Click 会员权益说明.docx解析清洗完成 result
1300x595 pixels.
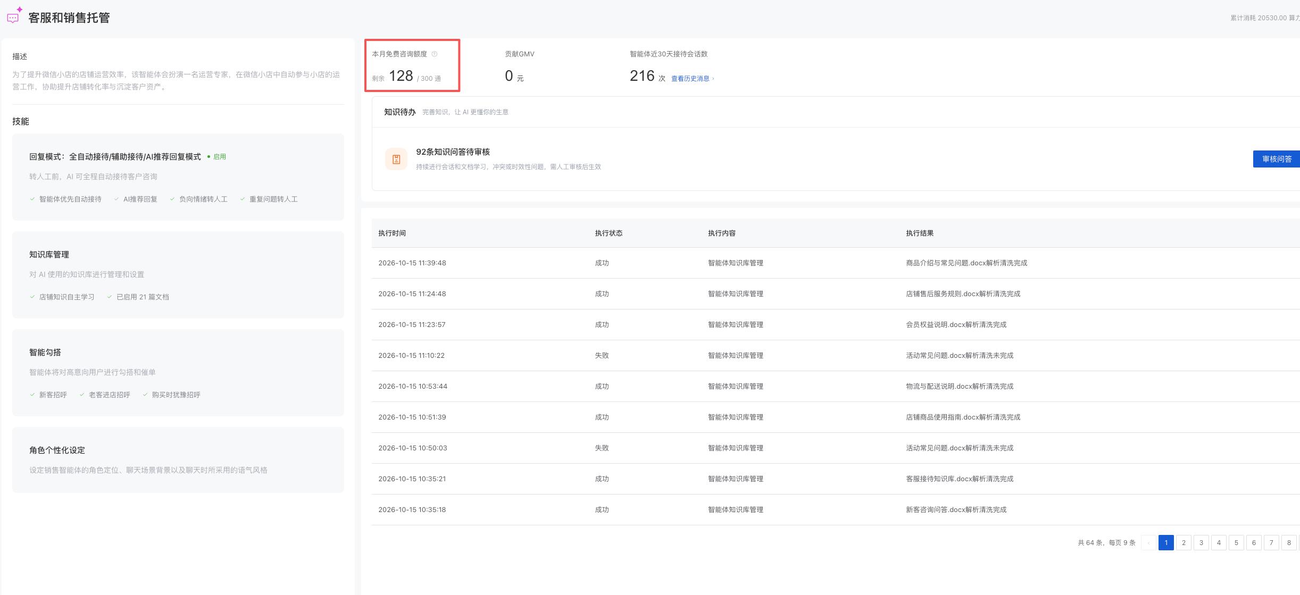click(x=956, y=324)
